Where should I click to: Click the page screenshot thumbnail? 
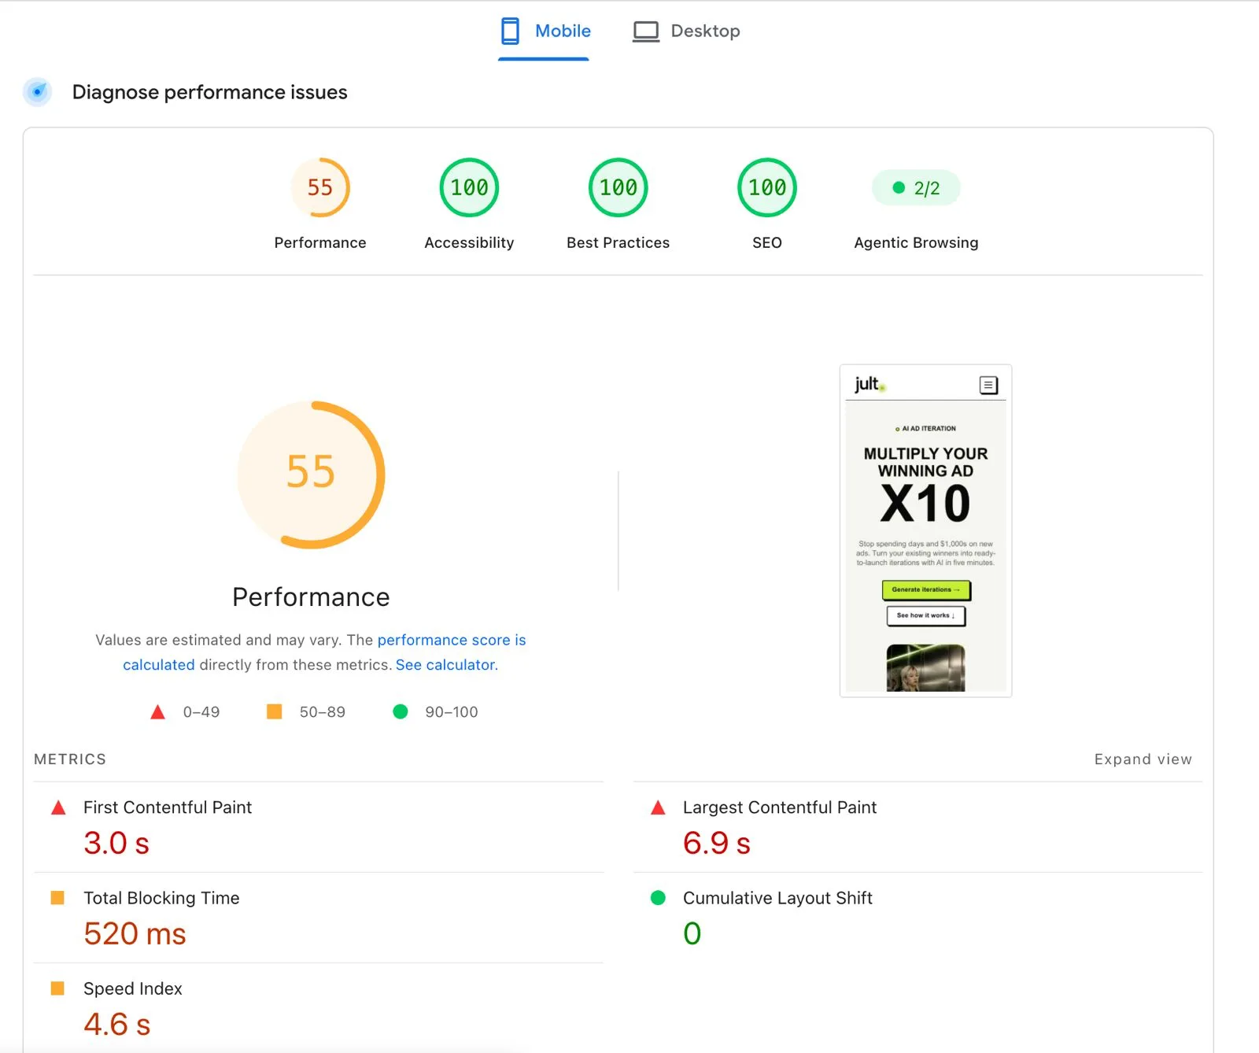click(x=925, y=531)
